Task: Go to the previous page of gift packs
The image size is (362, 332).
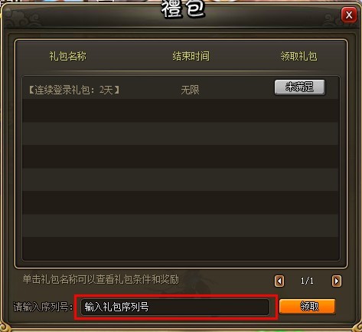Action: coord(279,281)
